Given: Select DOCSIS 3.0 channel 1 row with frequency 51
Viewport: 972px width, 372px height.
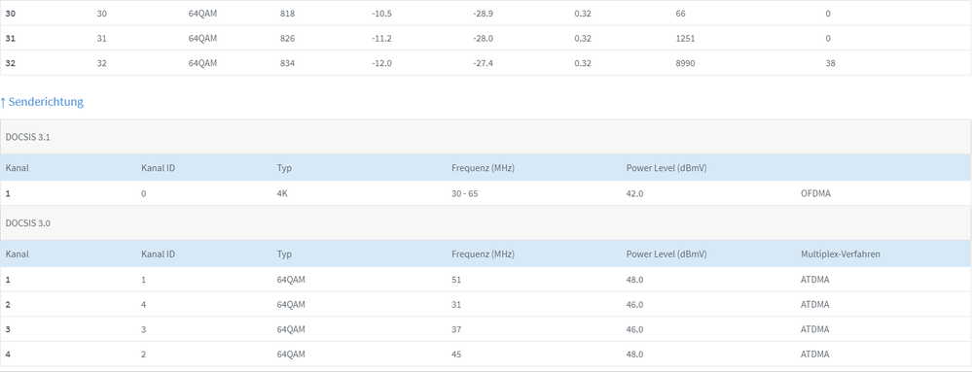Looking at the screenshot, I should (486, 280).
